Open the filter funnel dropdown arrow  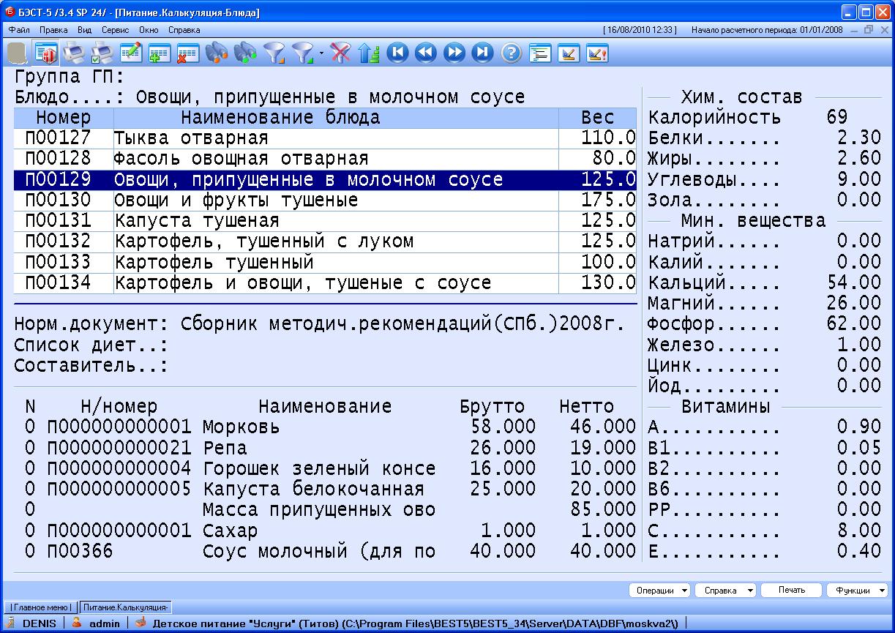tap(321, 53)
